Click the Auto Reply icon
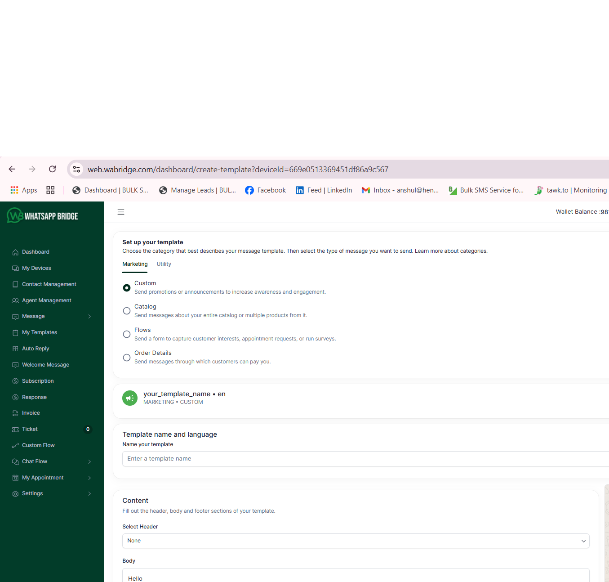 click(x=15, y=349)
